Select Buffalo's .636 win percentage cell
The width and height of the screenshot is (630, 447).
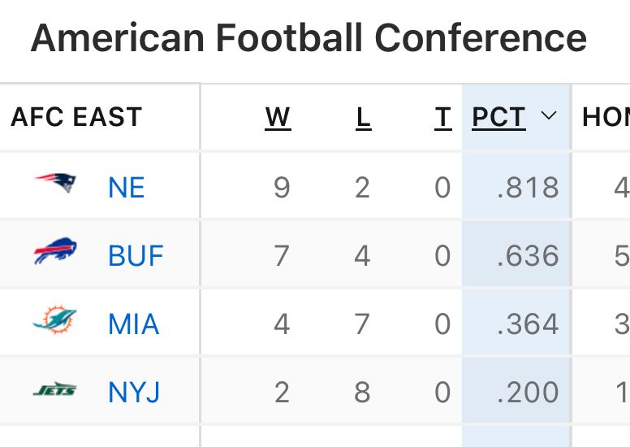[x=528, y=256]
